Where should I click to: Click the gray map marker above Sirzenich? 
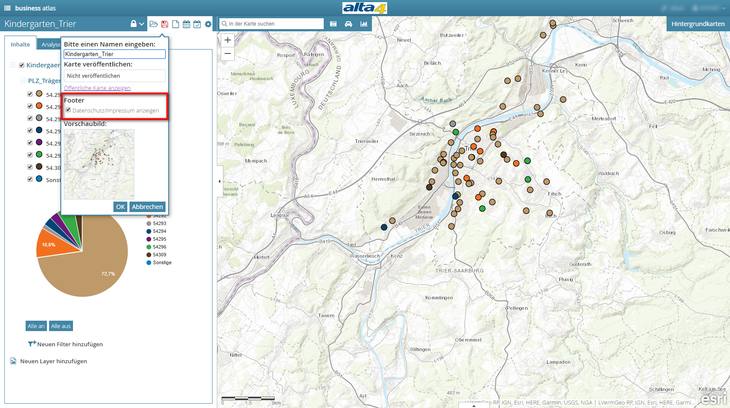[453, 124]
